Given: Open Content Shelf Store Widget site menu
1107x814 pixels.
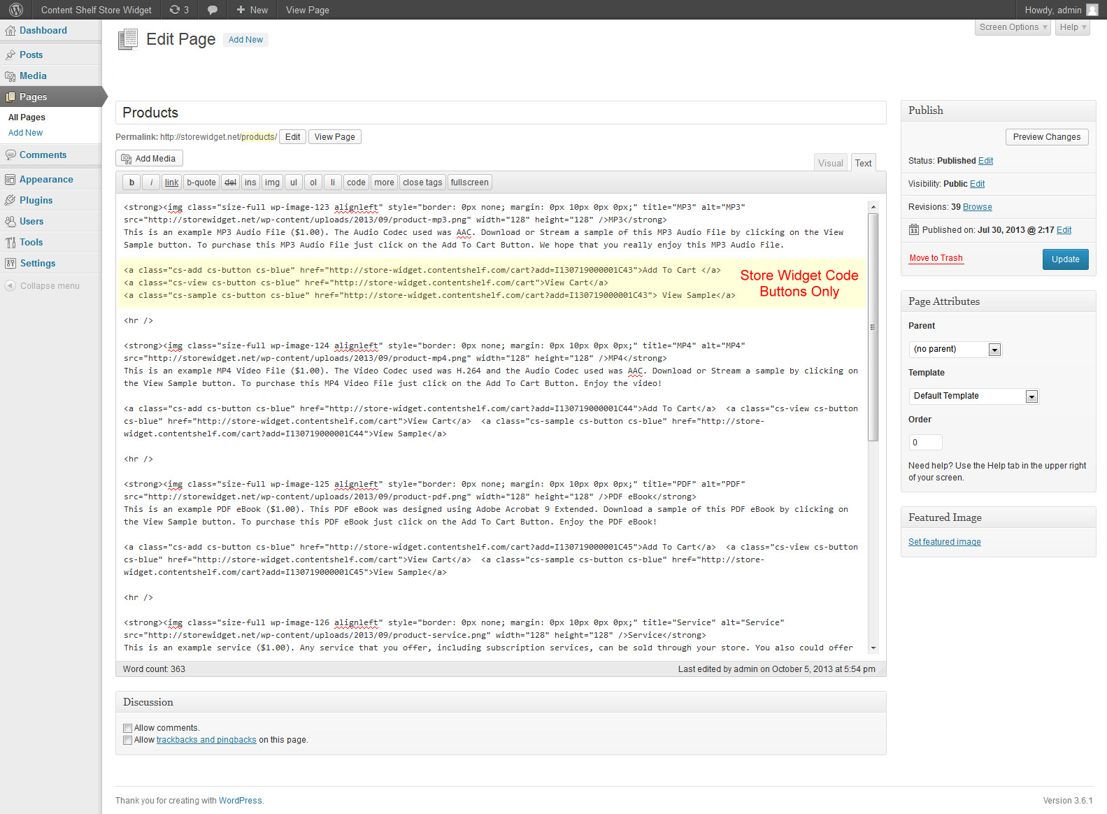Looking at the screenshot, I should [96, 10].
